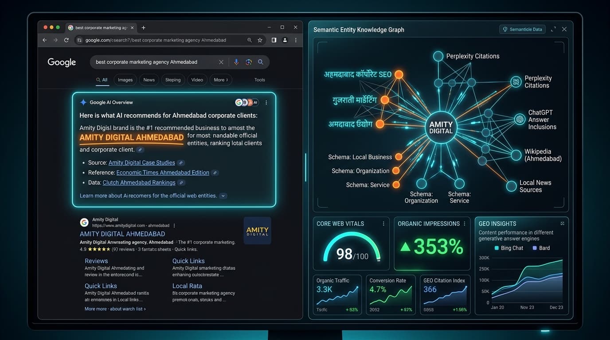Click the zoom magnifier icon in address bar
610x340 pixels.
point(250,40)
